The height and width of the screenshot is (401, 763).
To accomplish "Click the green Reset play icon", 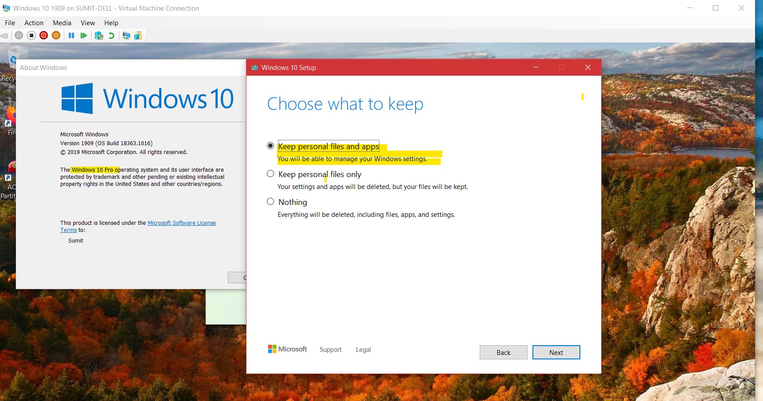I will [x=83, y=35].
